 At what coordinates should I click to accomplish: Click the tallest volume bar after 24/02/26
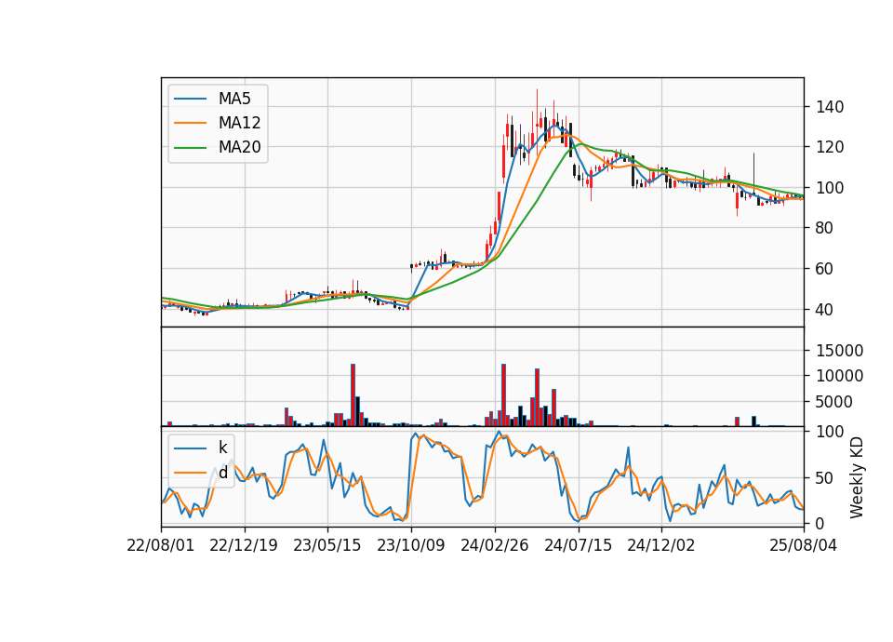(503, 395)
